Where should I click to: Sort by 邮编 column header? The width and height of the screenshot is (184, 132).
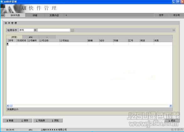94,41
